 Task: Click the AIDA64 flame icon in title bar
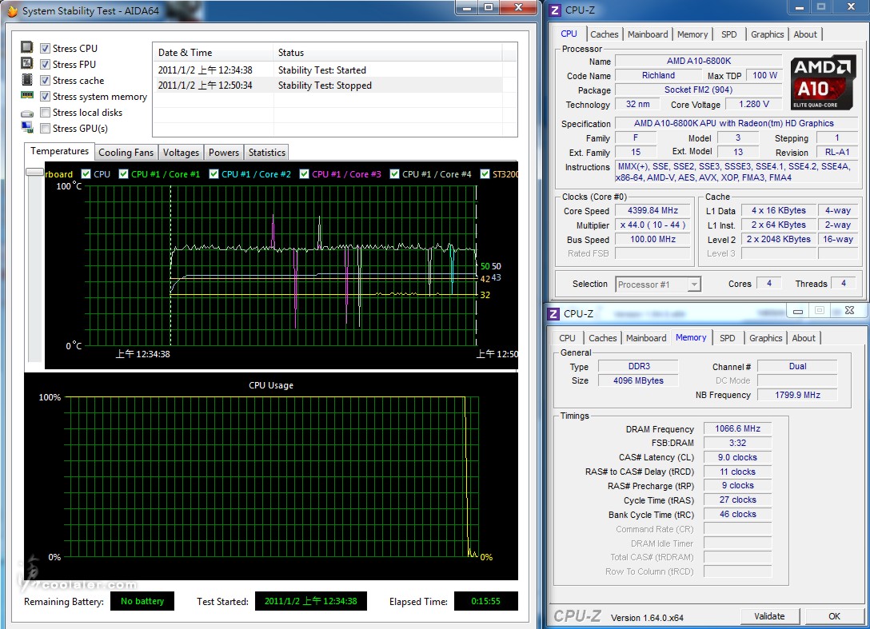(x=12, y=10)
